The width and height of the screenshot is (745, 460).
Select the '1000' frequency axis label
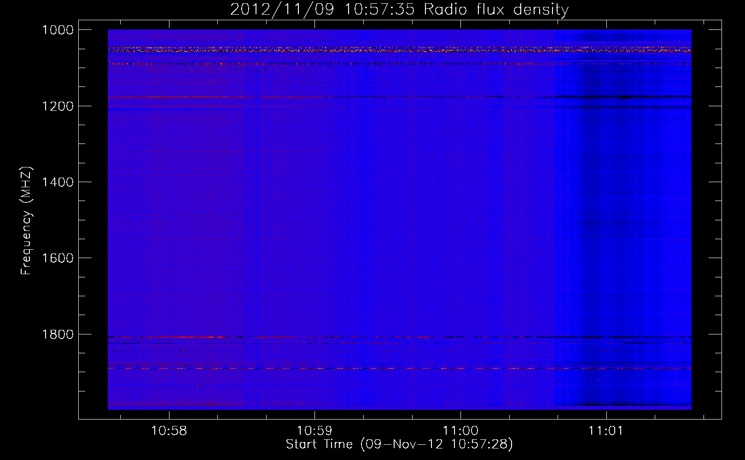tap(58, 30)
